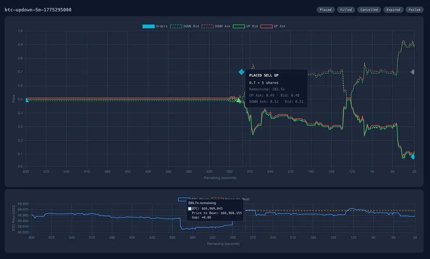Toggle the DOWN Ask legend series
Viewport: 430px width, 259px height.
pos(216,26)
